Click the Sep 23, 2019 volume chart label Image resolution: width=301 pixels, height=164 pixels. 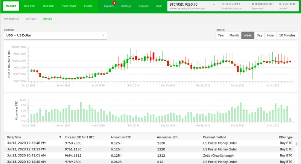click(168, 126)
